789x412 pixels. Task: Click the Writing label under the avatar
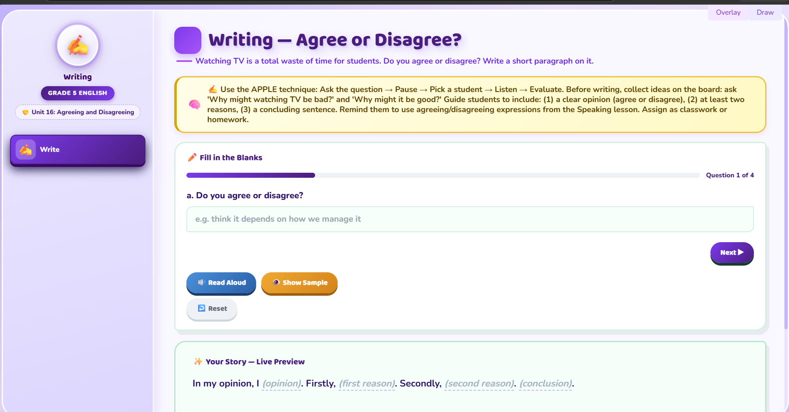pyautogui.click(x=78, y=77)
